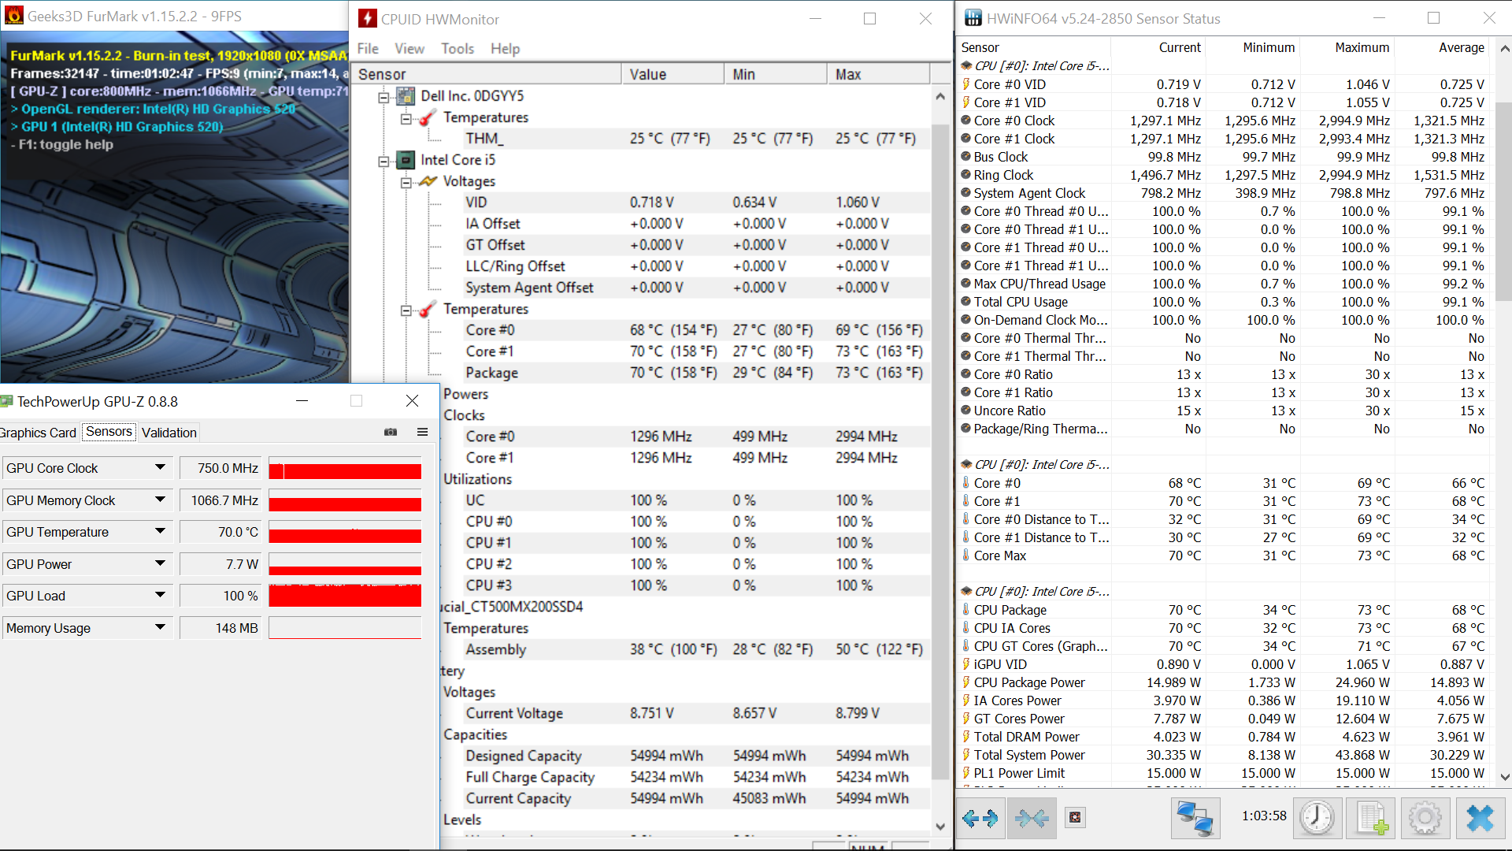Click HWMonitor Value column header
Viewport: 1512px width, 851px height.
pos(673,74)
